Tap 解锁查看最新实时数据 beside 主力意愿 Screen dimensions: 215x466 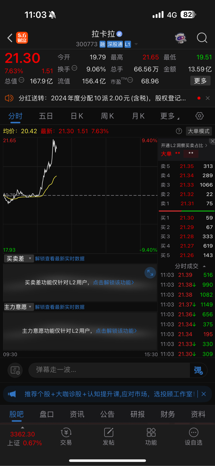[x=60, y=307]
